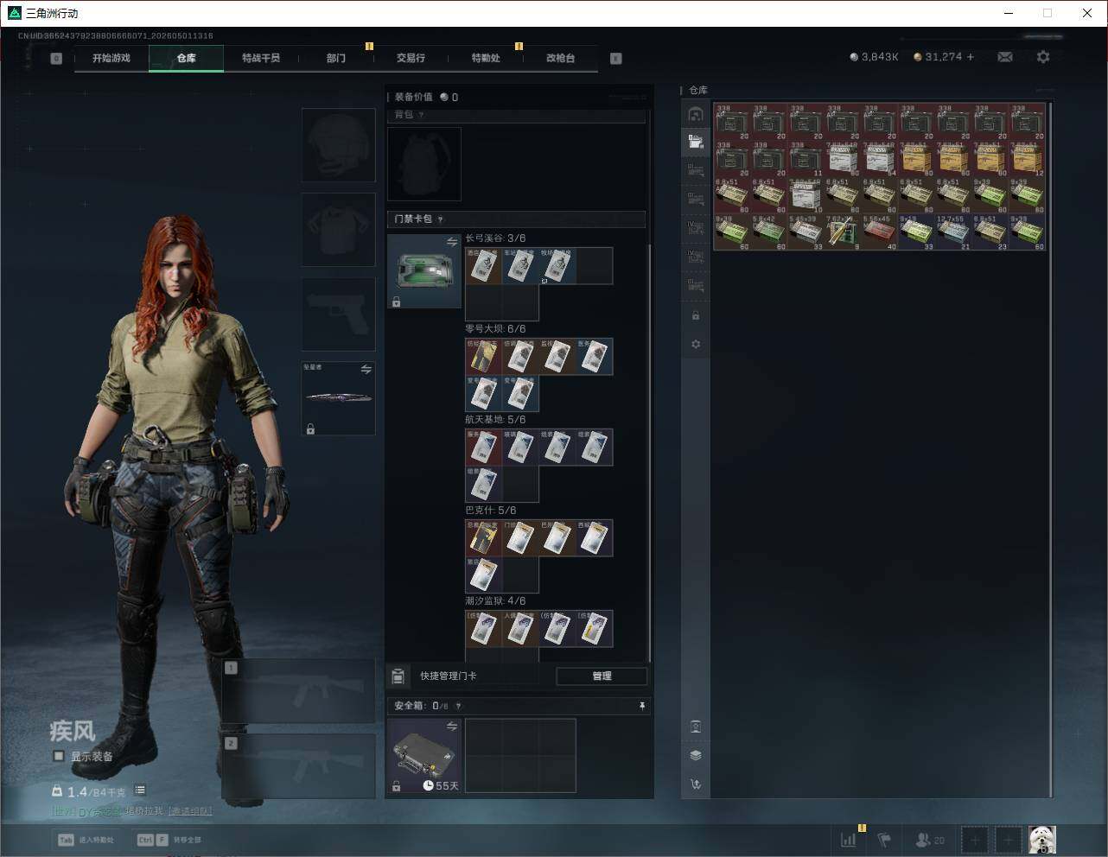This screenshot has height=857, width=1108.
Task: Select the empty backpack slot
Action: click(424, 164)
